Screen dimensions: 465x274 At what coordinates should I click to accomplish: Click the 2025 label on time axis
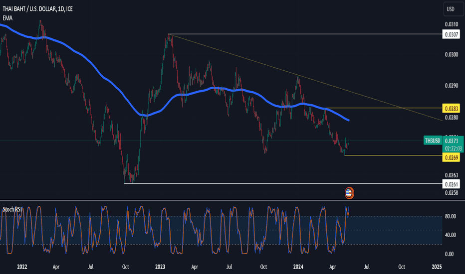437,267
